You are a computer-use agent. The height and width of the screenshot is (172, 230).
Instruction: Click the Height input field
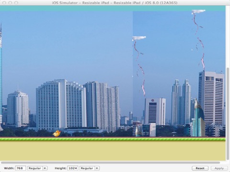tap(73, 168)
